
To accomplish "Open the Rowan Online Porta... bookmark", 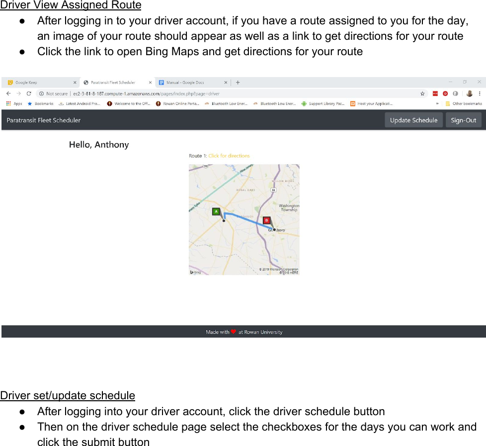I will (x=177, y=103).
